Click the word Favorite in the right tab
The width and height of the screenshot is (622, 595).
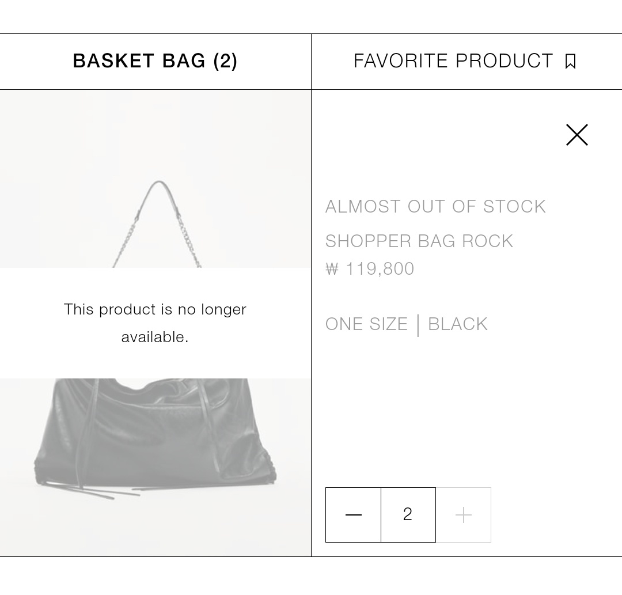coord(401,61)
